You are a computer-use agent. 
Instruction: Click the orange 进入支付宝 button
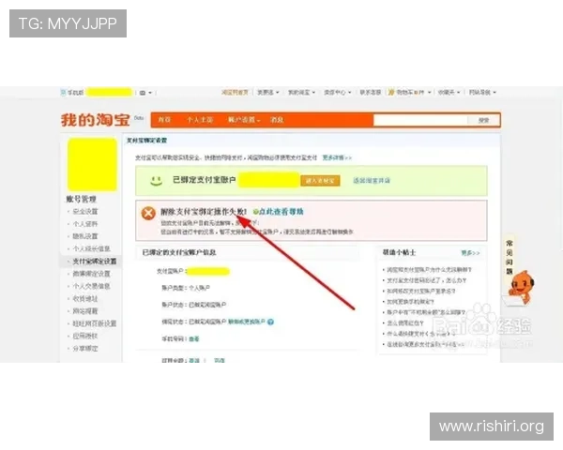point(320,181)
